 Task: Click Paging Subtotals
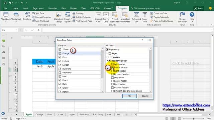(x=159, y=17)
